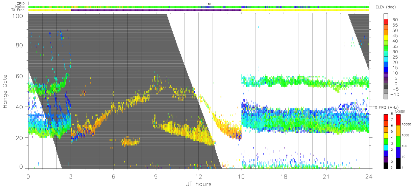This screenshot has width=415, height=191.
Task: Click the UT hours axis title
Action: click(198, 184)
